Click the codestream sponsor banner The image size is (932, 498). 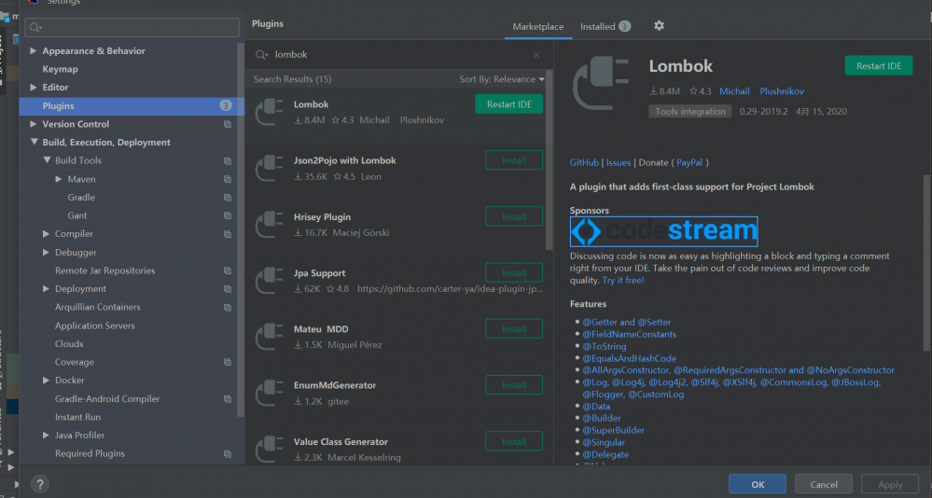664,231
